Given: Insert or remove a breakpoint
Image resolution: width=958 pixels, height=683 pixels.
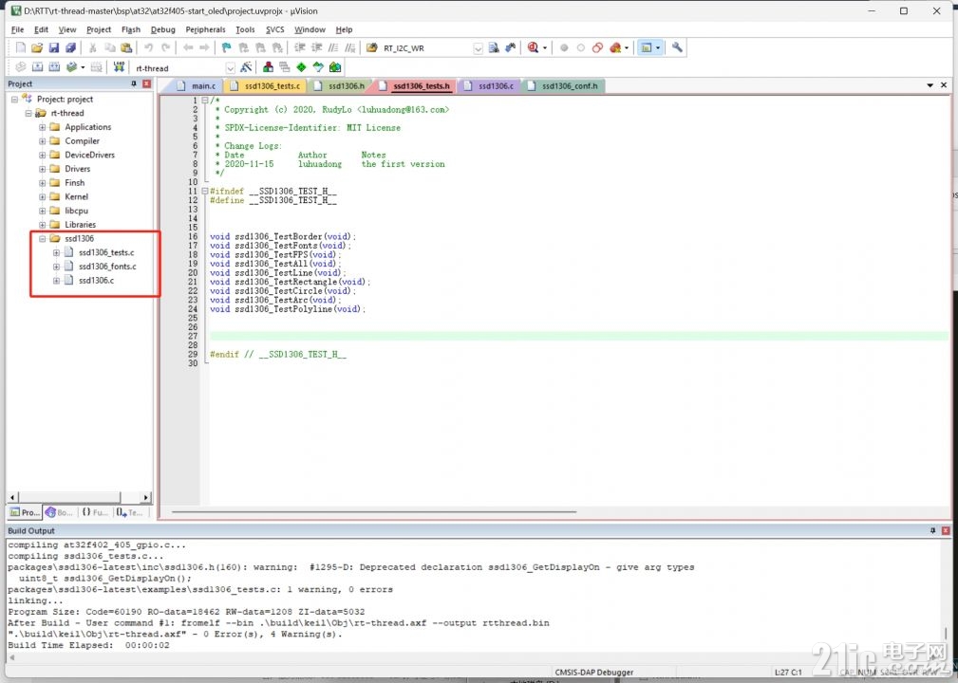Looking at the screenshot, I should click(564, 47).
